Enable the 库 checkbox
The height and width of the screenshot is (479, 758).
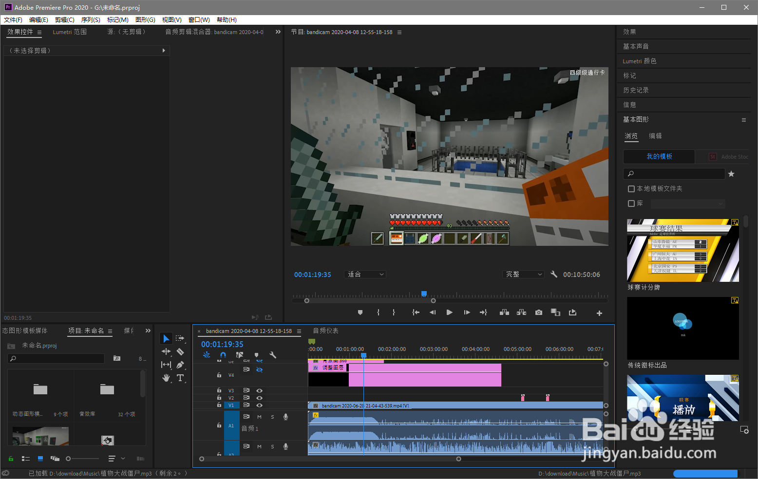[x=631, y=203]
